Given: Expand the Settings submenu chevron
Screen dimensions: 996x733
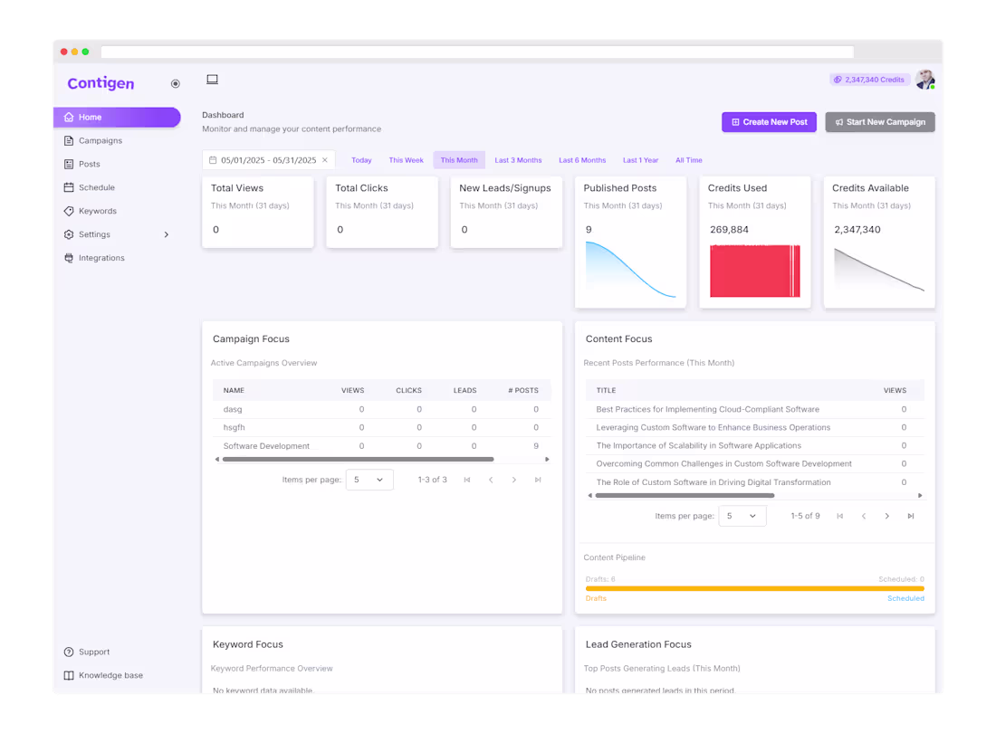Looking at the screenshot, I should [167, 233].
